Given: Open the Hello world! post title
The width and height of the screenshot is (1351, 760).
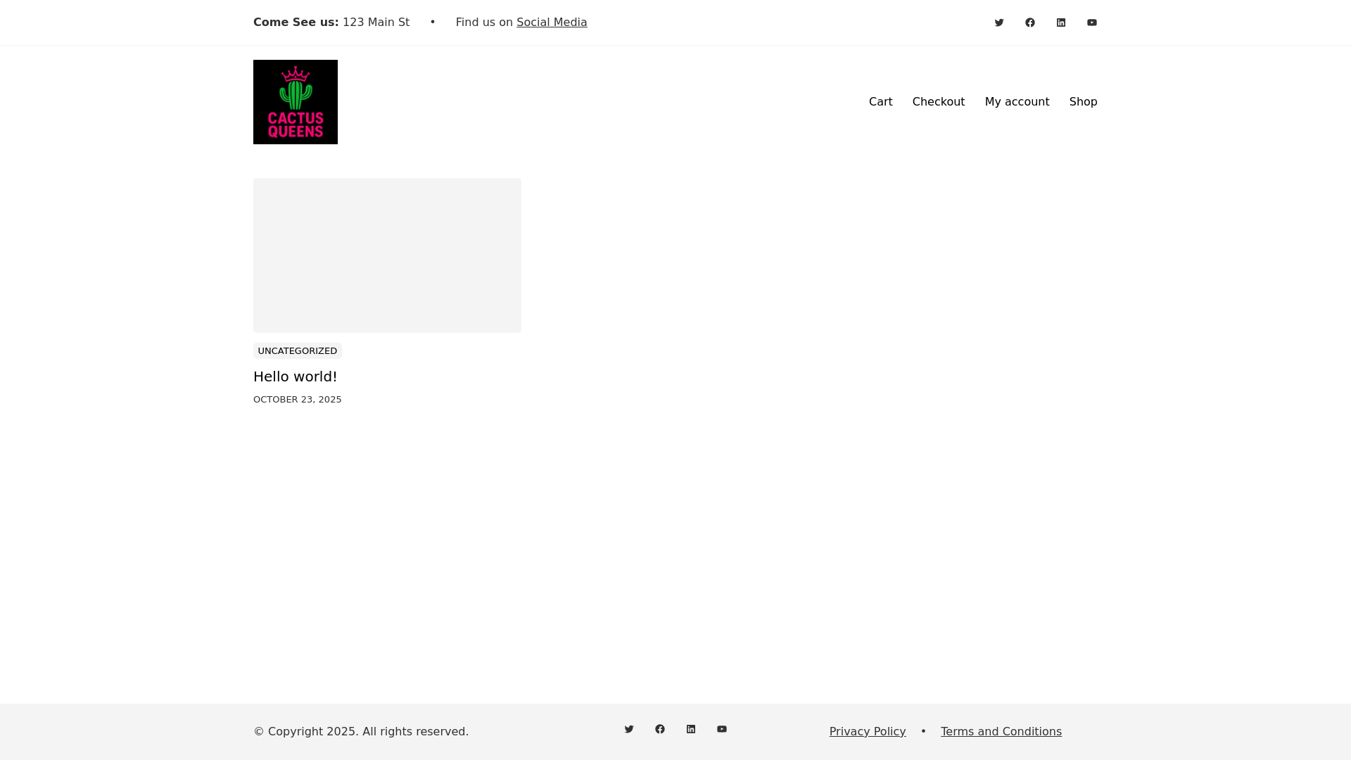Looking at the screenshot, I should click(296, 376).
